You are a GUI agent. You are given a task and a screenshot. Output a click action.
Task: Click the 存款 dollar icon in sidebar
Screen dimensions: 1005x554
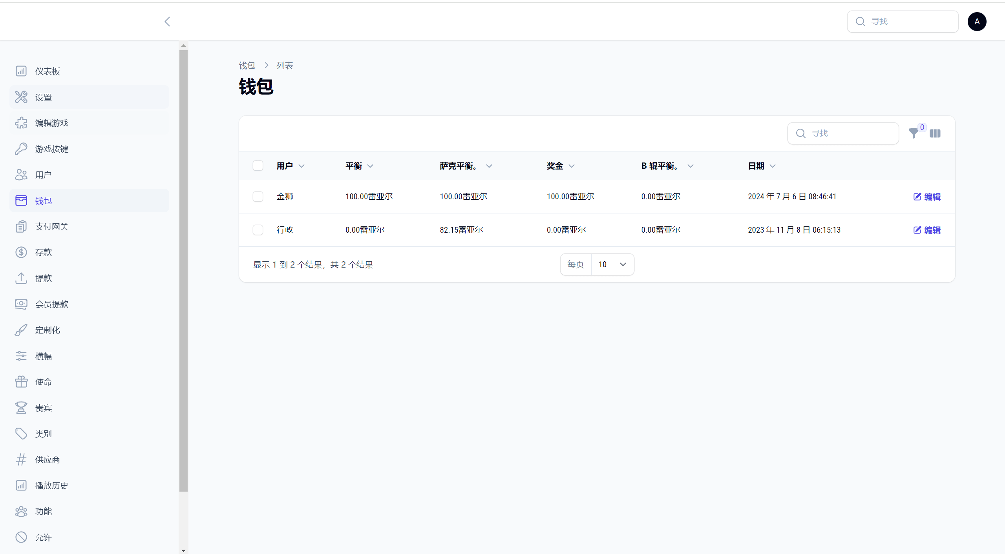click(x=21, y=252)
